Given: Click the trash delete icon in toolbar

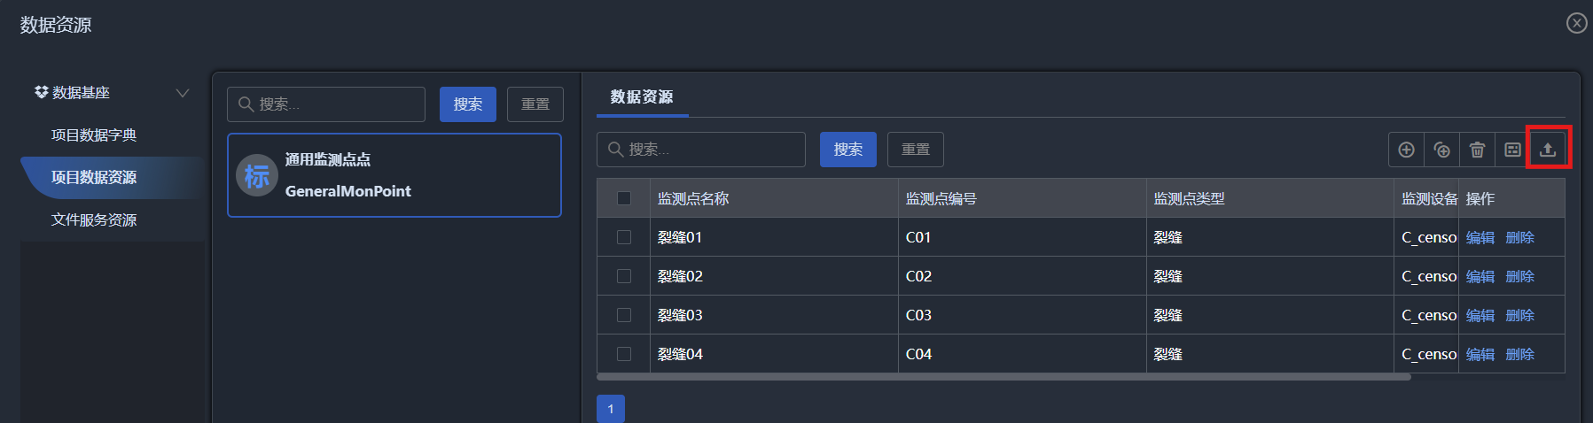Looking at the screenshot, I should [x=1477, y=150].
